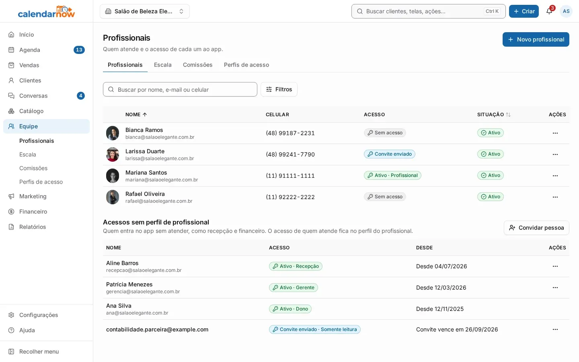
Task: Open Relatórios in sidebar
Action: tap(46, 227)
